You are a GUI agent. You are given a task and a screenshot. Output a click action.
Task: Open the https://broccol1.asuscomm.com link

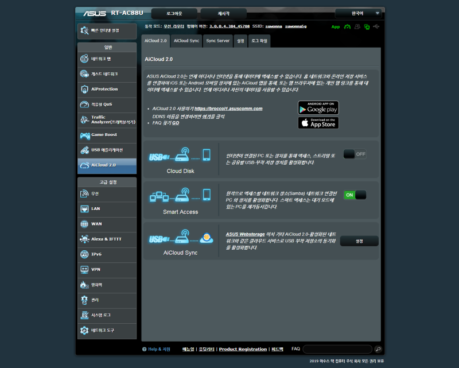click(228, 109)
